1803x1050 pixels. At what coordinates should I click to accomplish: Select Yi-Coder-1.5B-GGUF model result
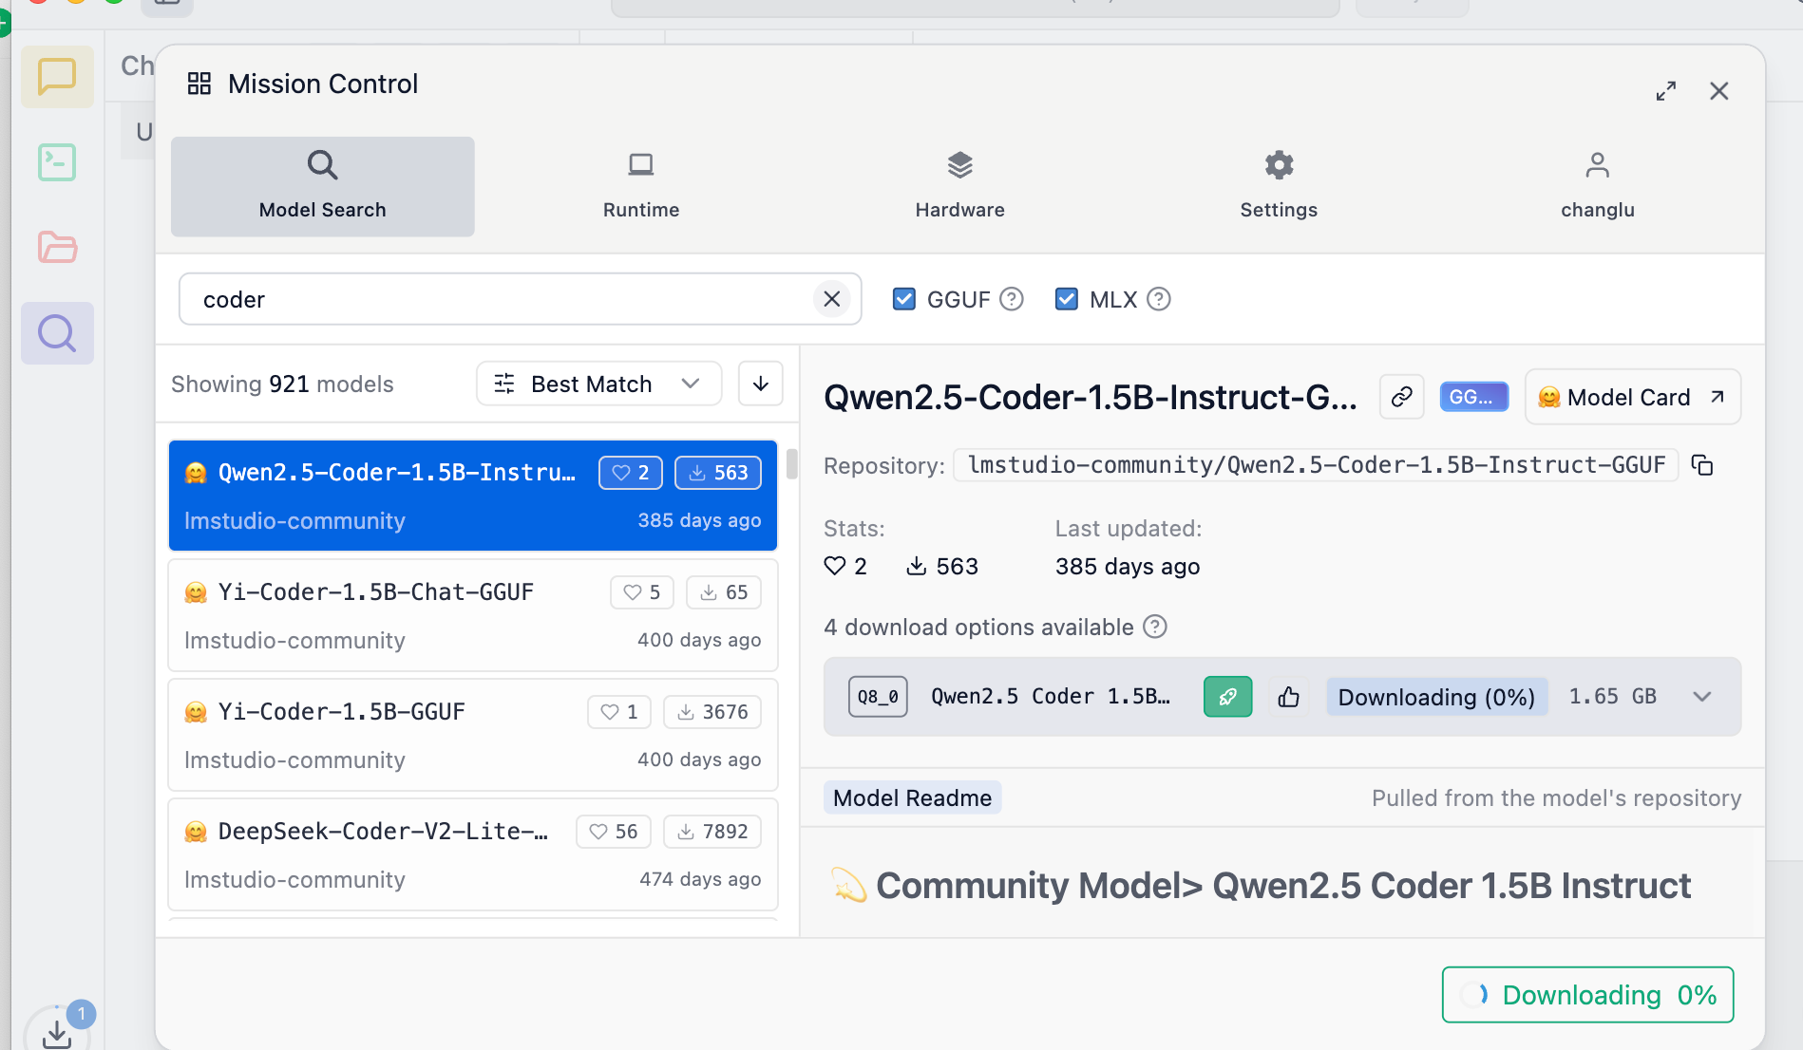[473, 735]
